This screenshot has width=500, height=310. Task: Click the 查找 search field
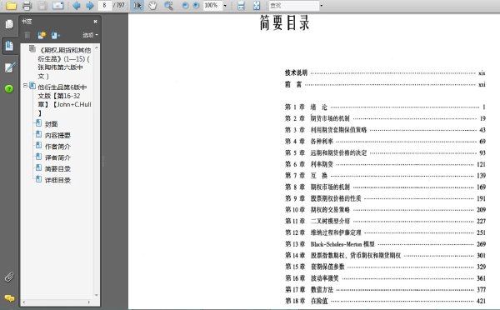tap(293, 6)
